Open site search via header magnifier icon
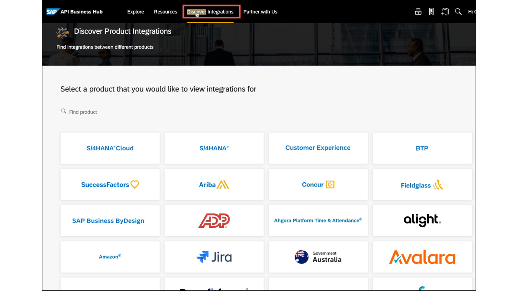Screen dimensions: 518x291 pyautogui.click(x=458, y=12)
